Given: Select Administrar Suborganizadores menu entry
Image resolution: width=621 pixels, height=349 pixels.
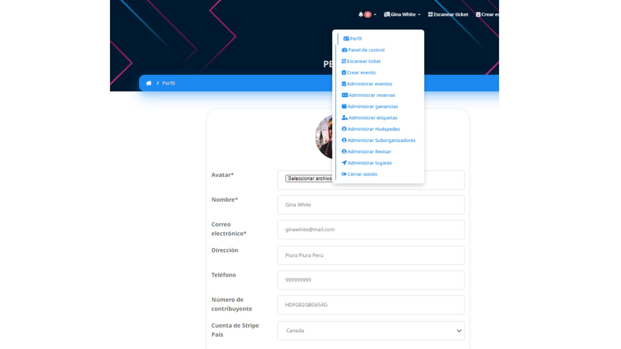Looking at the screenshot, I should click(381, 140).
